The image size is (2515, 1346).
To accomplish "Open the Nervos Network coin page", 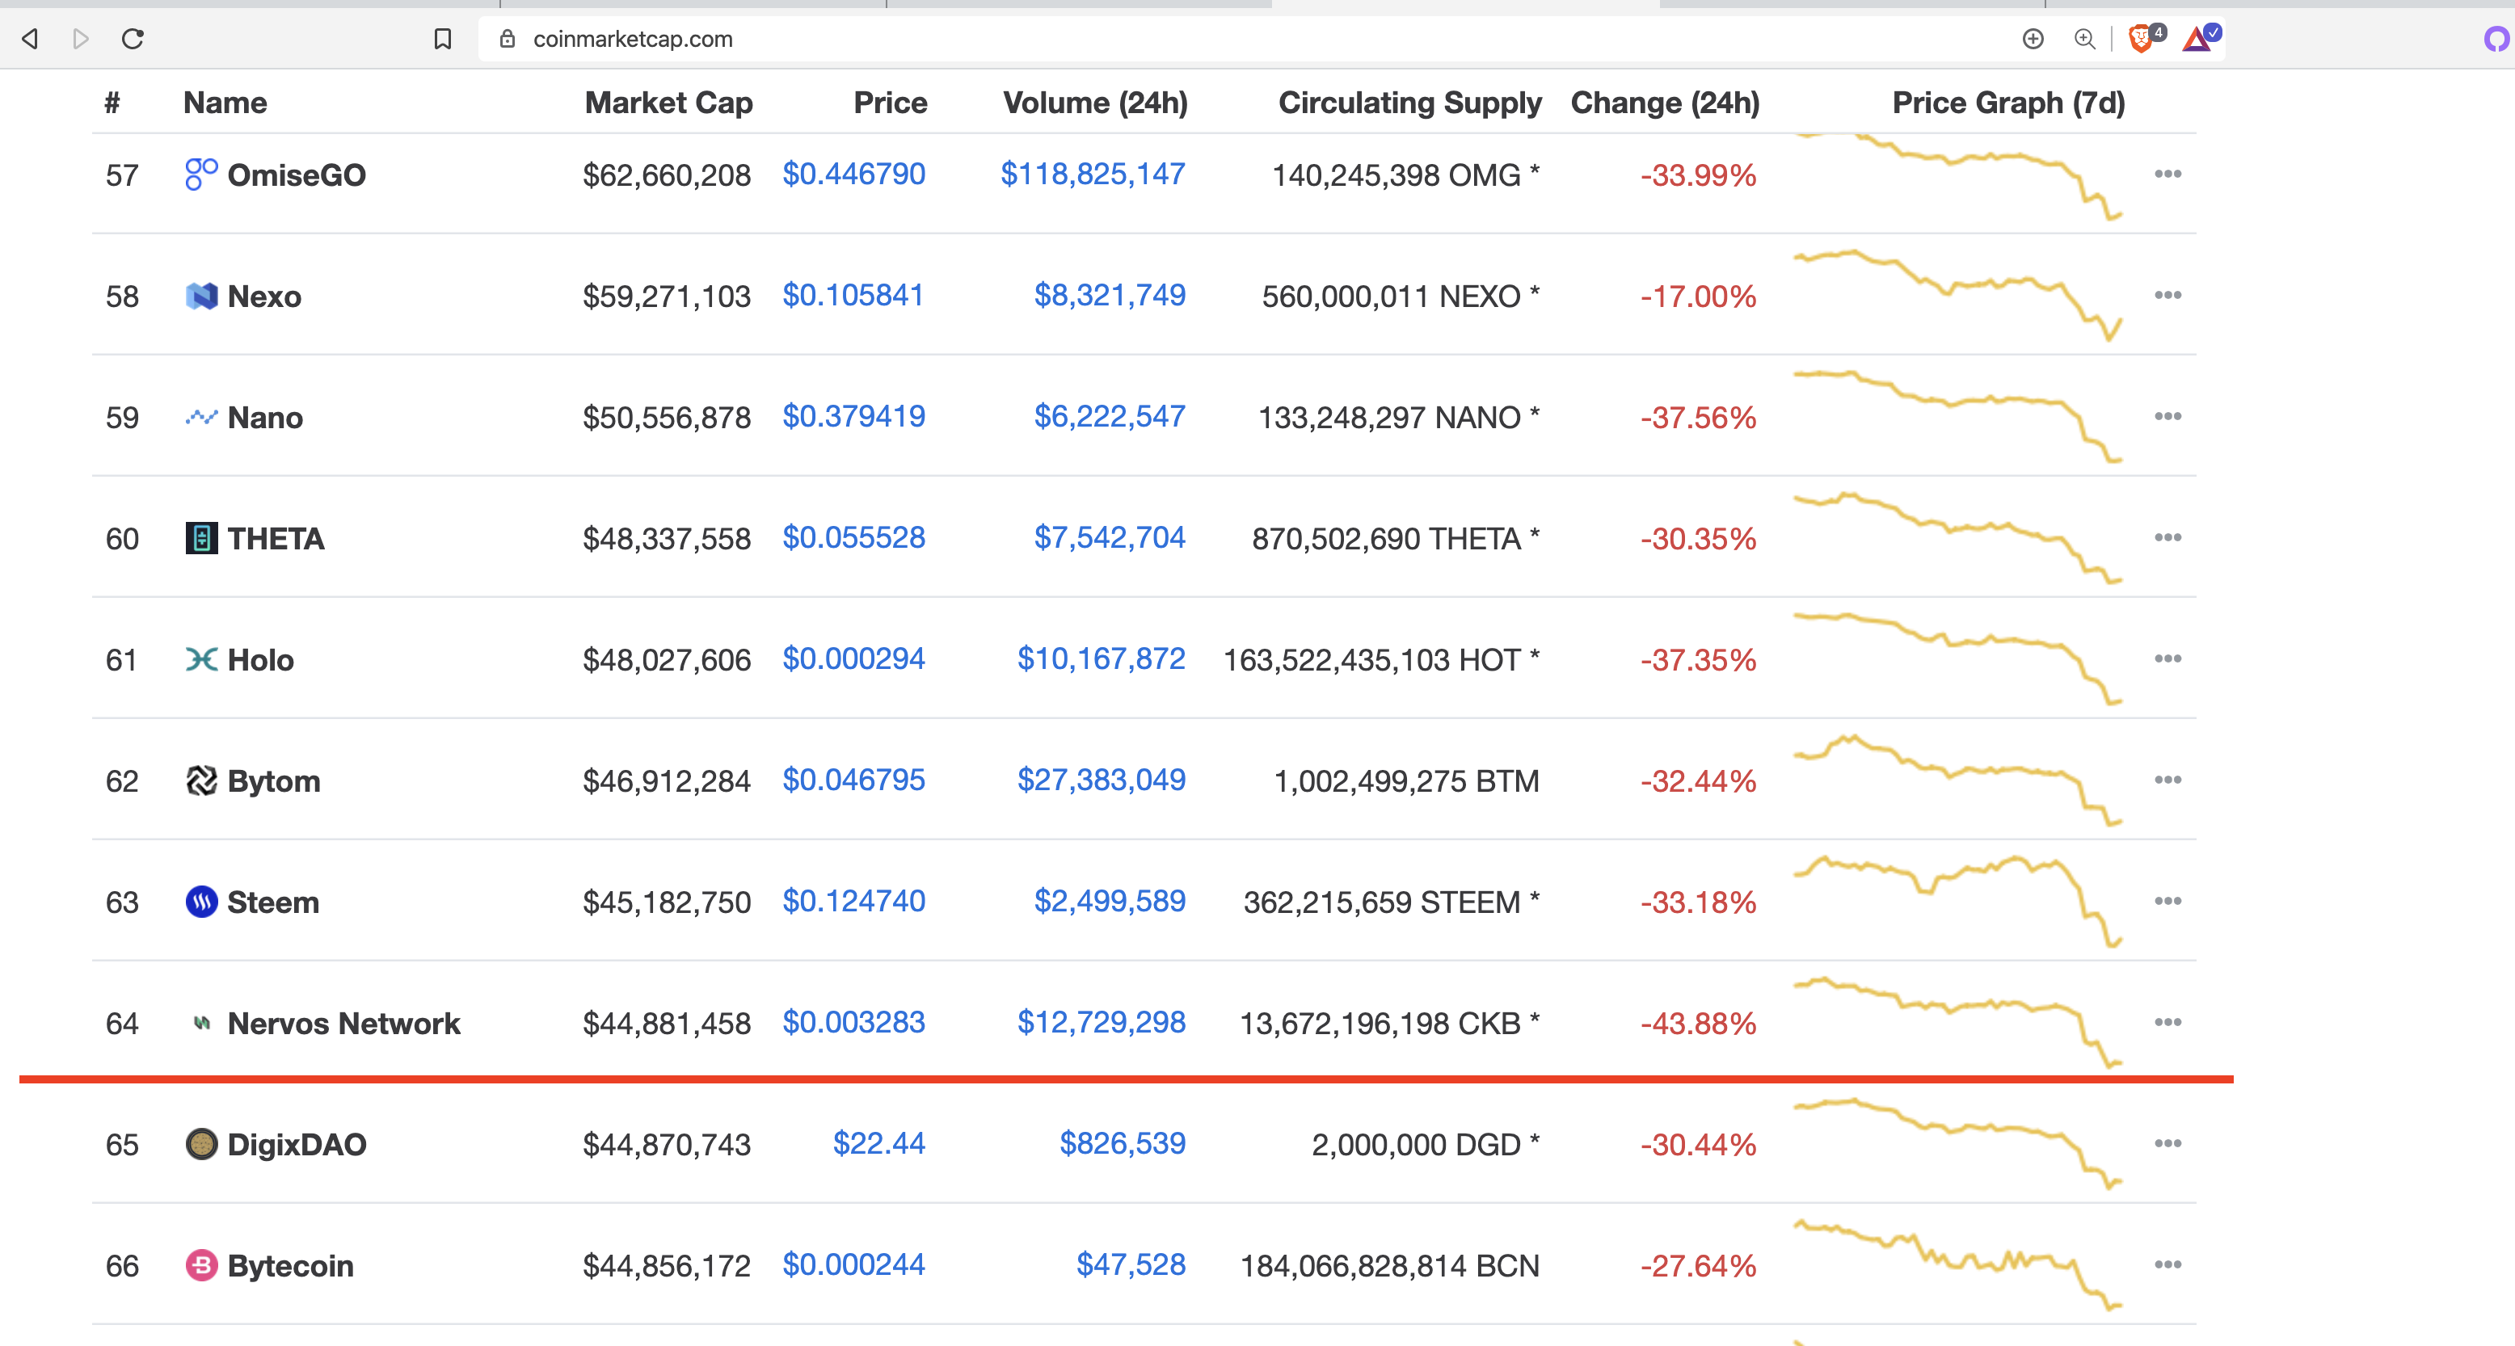I will (343, 1023).
